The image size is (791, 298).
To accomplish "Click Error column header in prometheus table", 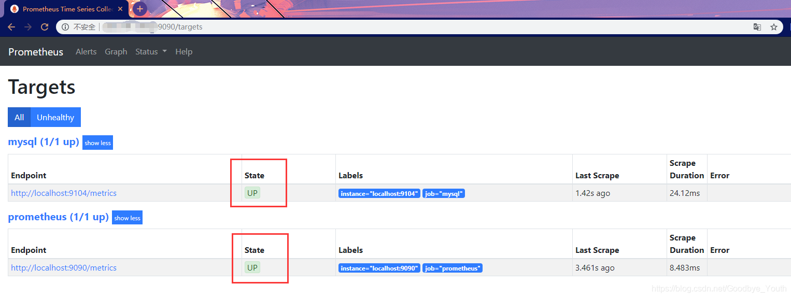I will (x=720, y=250).
